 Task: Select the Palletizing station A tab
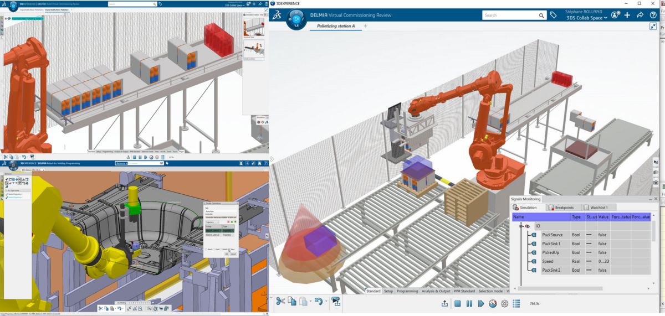pyautogui.click(x=336, y=26)
